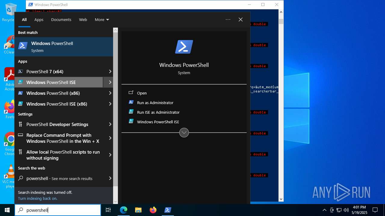
Task: Click Turn indexing back on link
Action: 38,198
